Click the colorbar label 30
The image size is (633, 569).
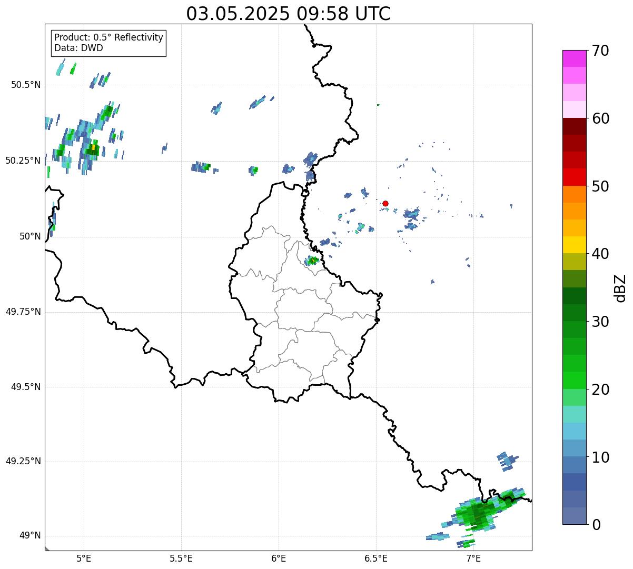[x=600, y=322]
